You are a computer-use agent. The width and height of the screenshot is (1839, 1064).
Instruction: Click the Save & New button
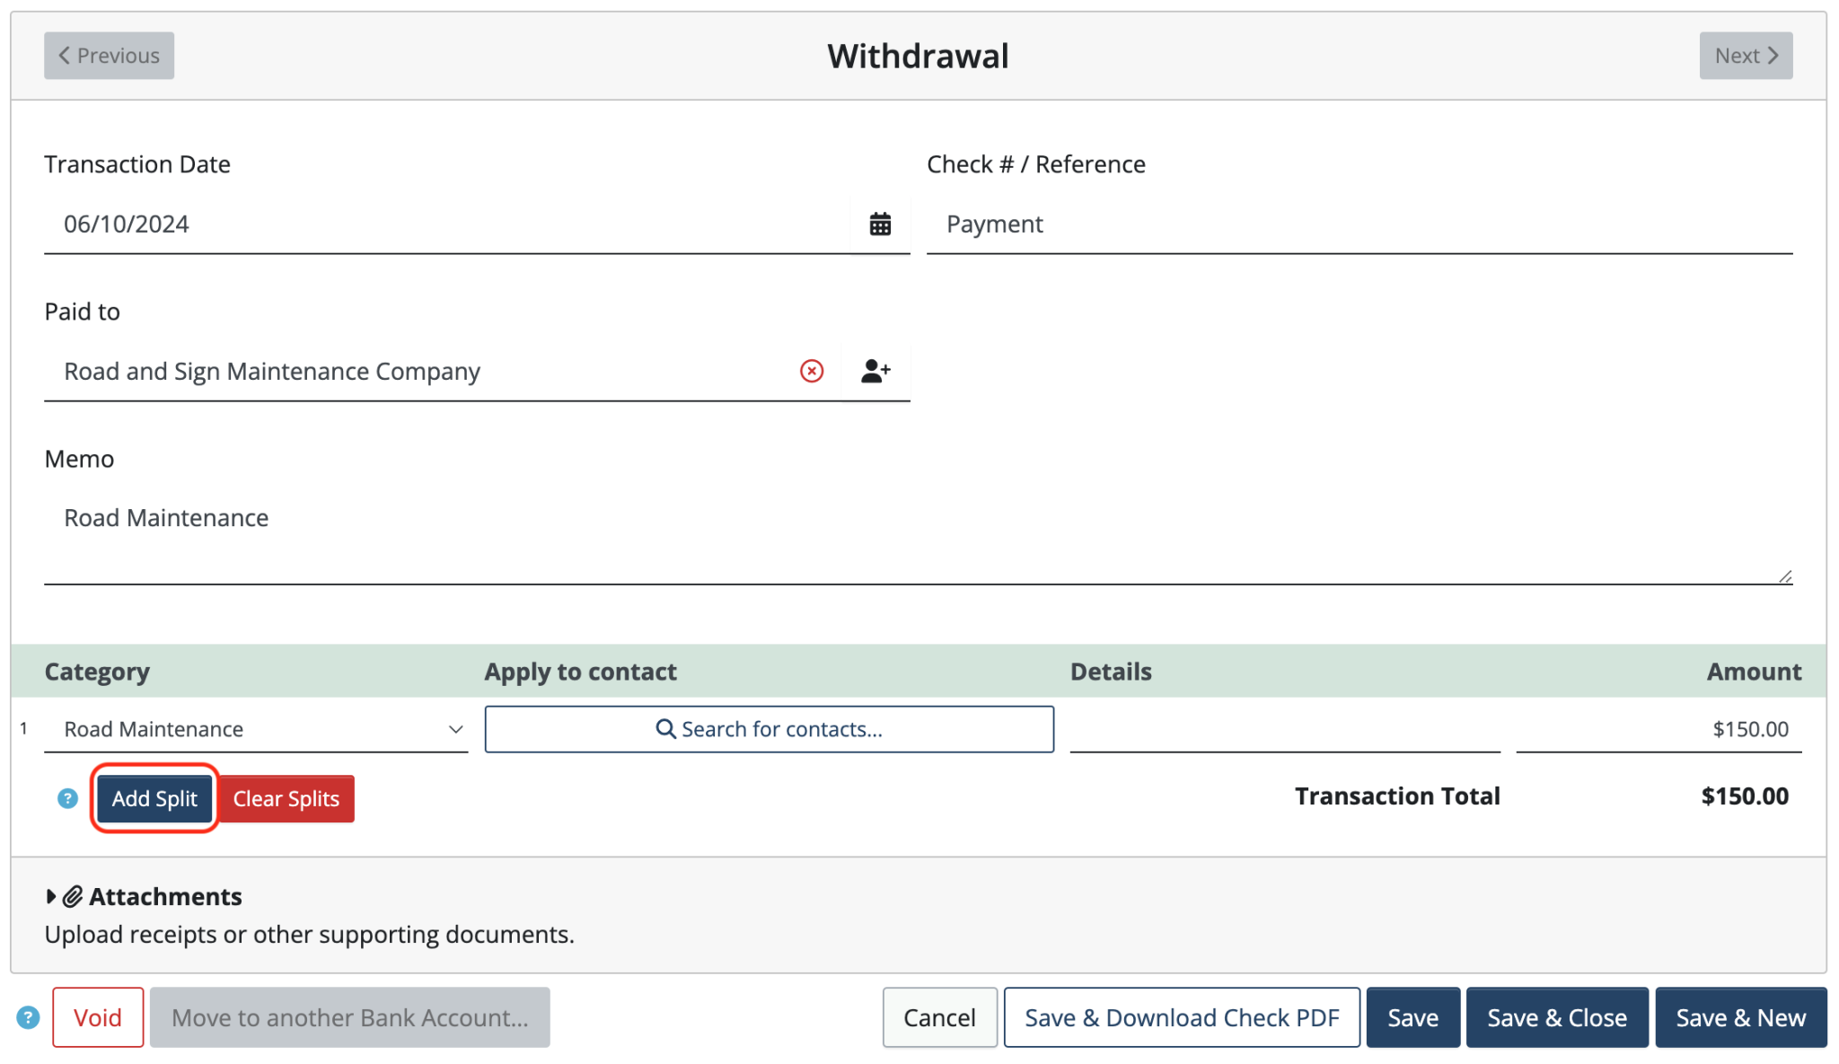pos(1740,1017)
